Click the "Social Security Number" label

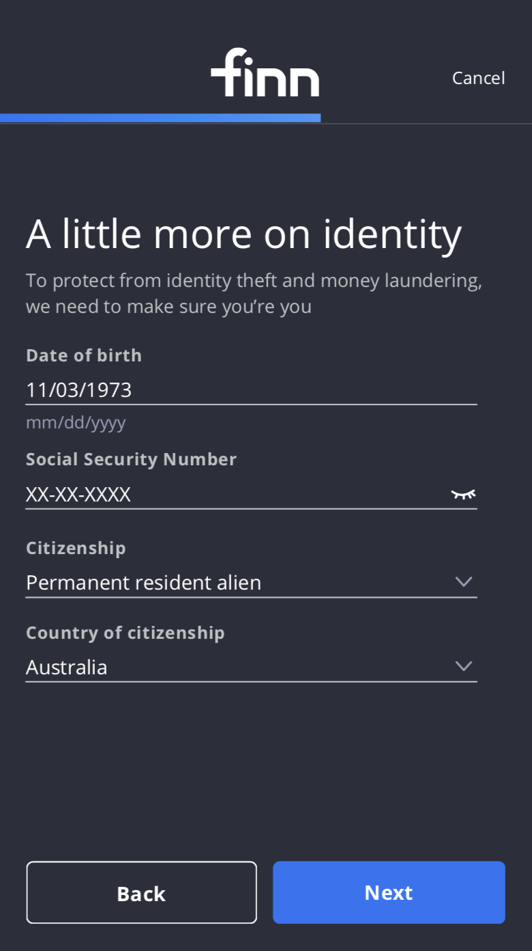[x=131, y=459]
